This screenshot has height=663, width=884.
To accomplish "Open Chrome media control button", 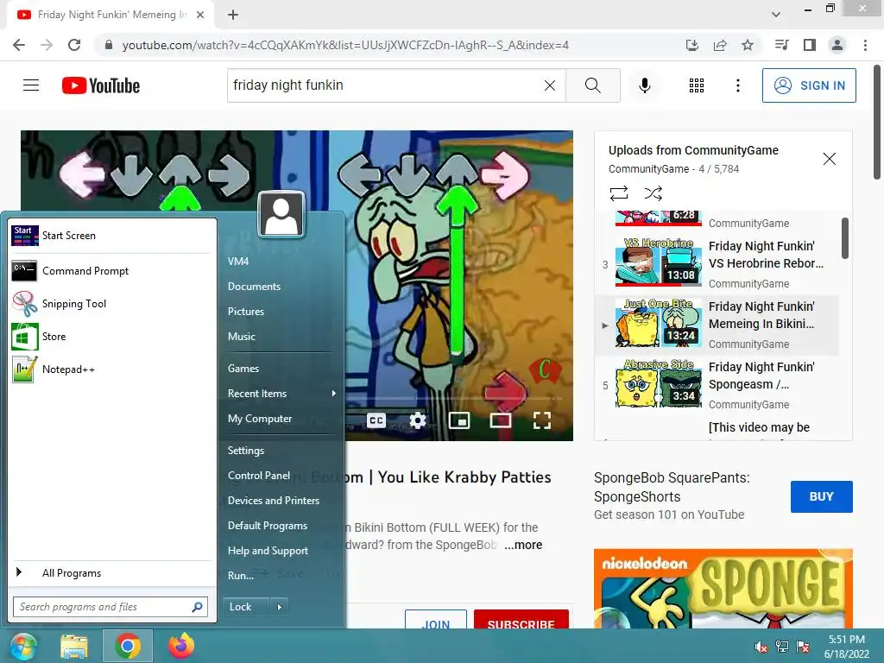I will (781, 45).
